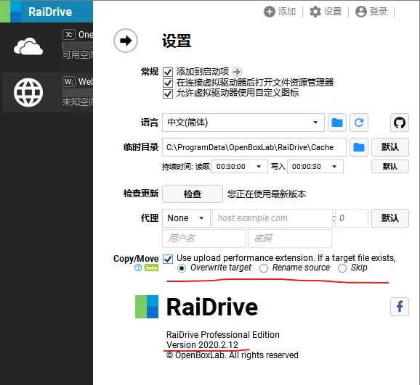The image size is (420, 385).
Task: Click the back arrow circle icon
Action: coord(126,41)
